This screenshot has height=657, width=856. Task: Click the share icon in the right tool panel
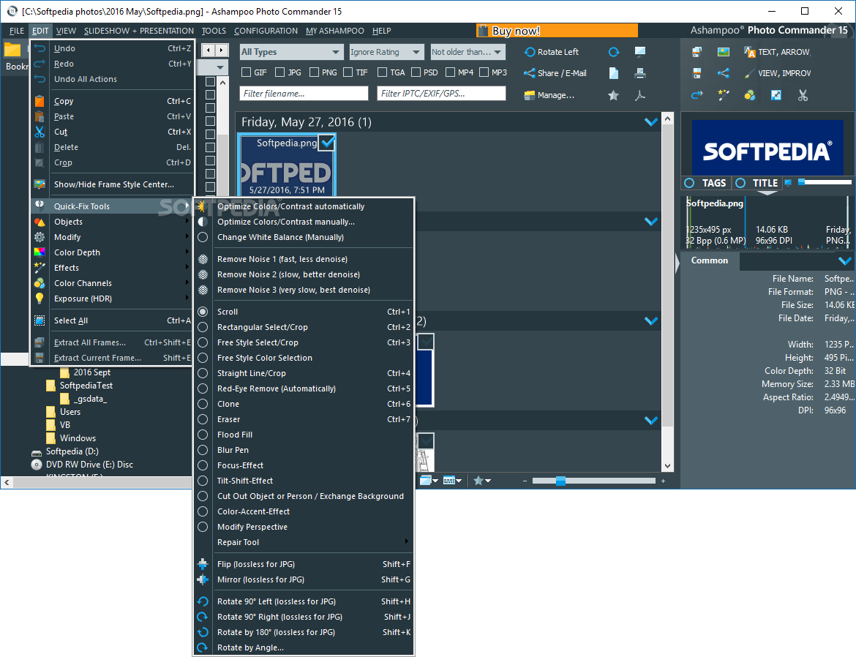pyautogui.click(x=724, y=73)
